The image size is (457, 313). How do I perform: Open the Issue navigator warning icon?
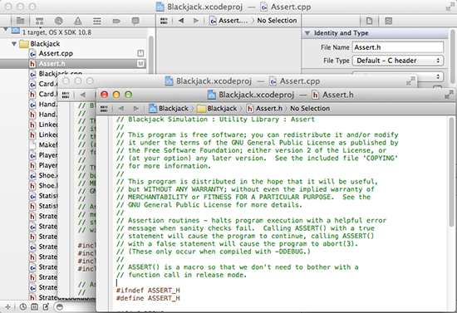78,21
